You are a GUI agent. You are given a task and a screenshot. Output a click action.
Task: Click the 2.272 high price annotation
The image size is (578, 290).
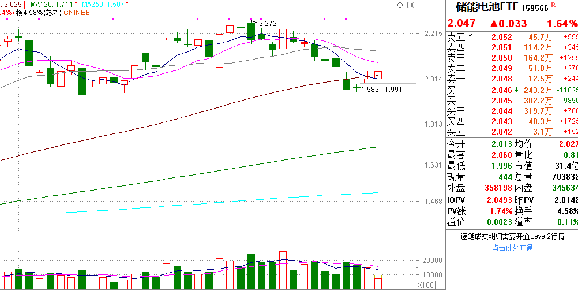coord(268,24)
